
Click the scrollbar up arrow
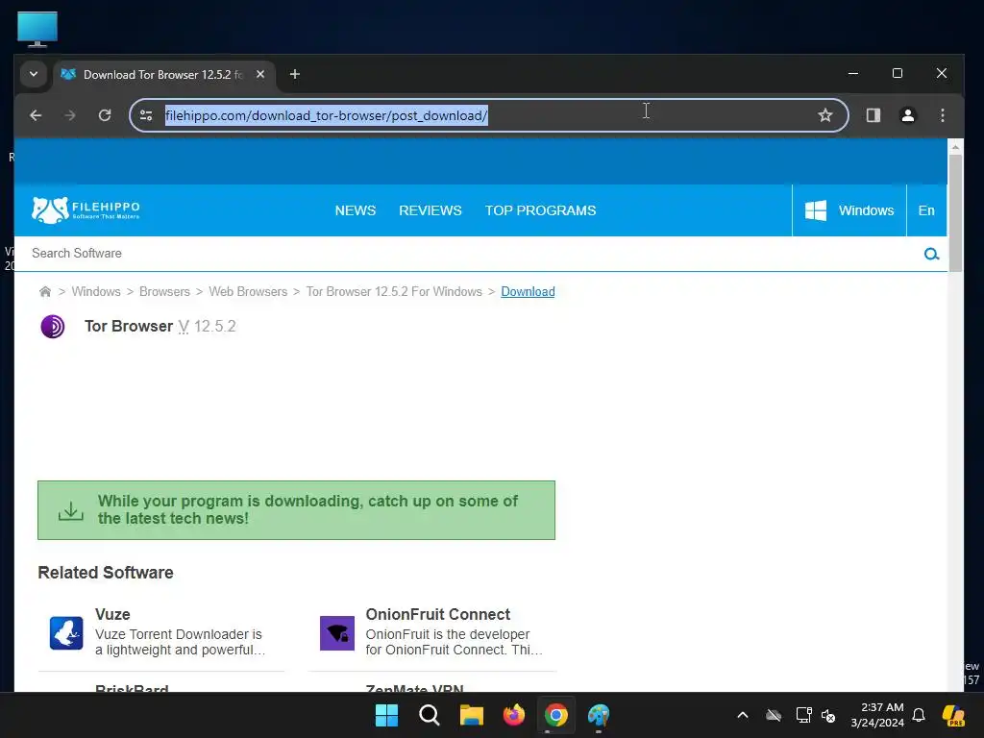955,147
